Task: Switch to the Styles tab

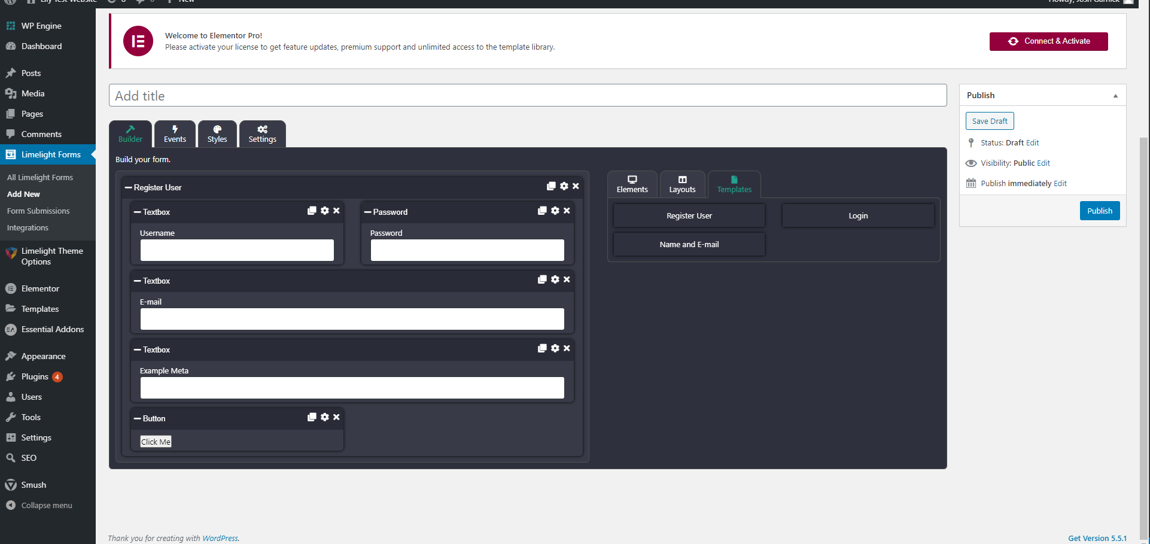Action: pyautogui.click(x=217, y=134)
